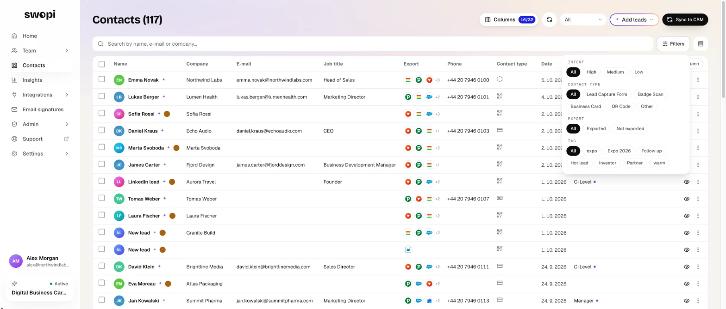Open the Digital Business Card active card
The width and height of the screenshot is (726, 309).
(40, 289)
